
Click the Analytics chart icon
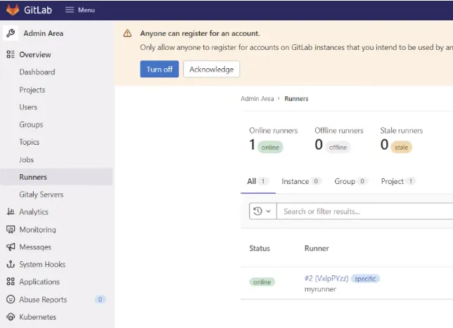pyautogui.click(x=11, y=211)
